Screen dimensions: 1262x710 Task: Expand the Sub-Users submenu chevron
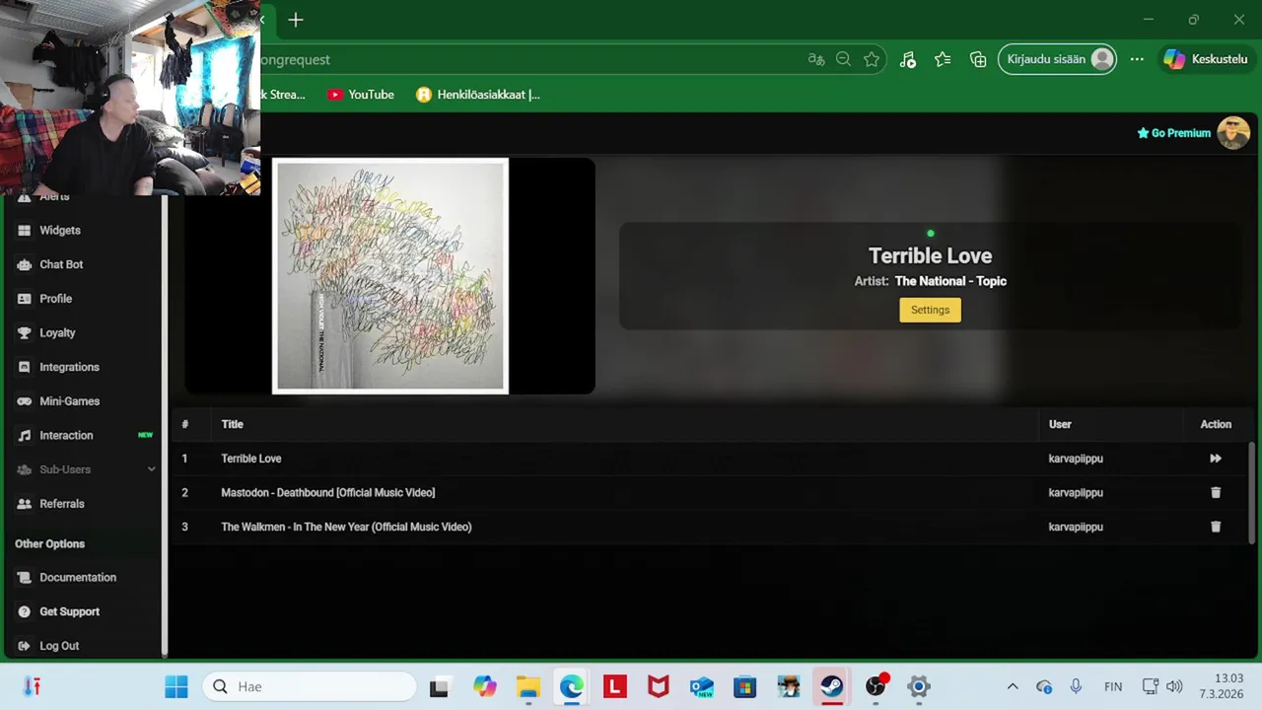point(151,469)
